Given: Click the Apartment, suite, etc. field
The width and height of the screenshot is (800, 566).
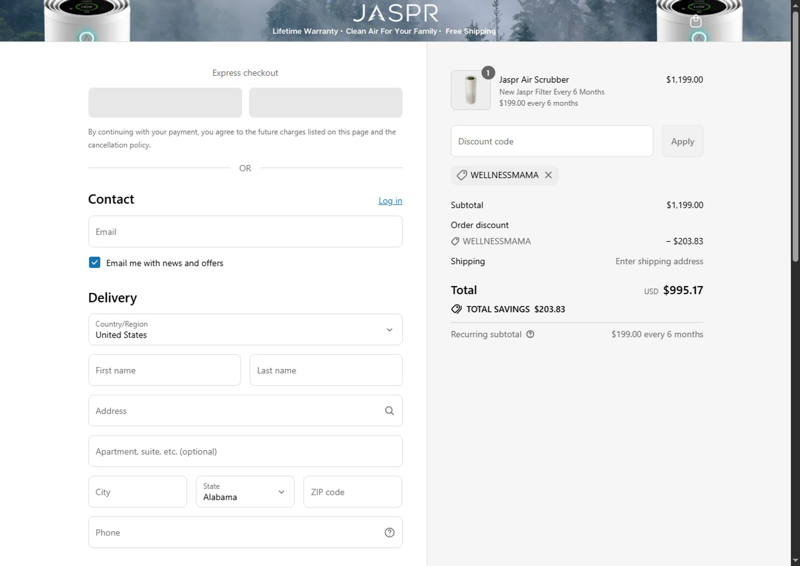Looking at the screenshot, I should [x=245, y=451].
